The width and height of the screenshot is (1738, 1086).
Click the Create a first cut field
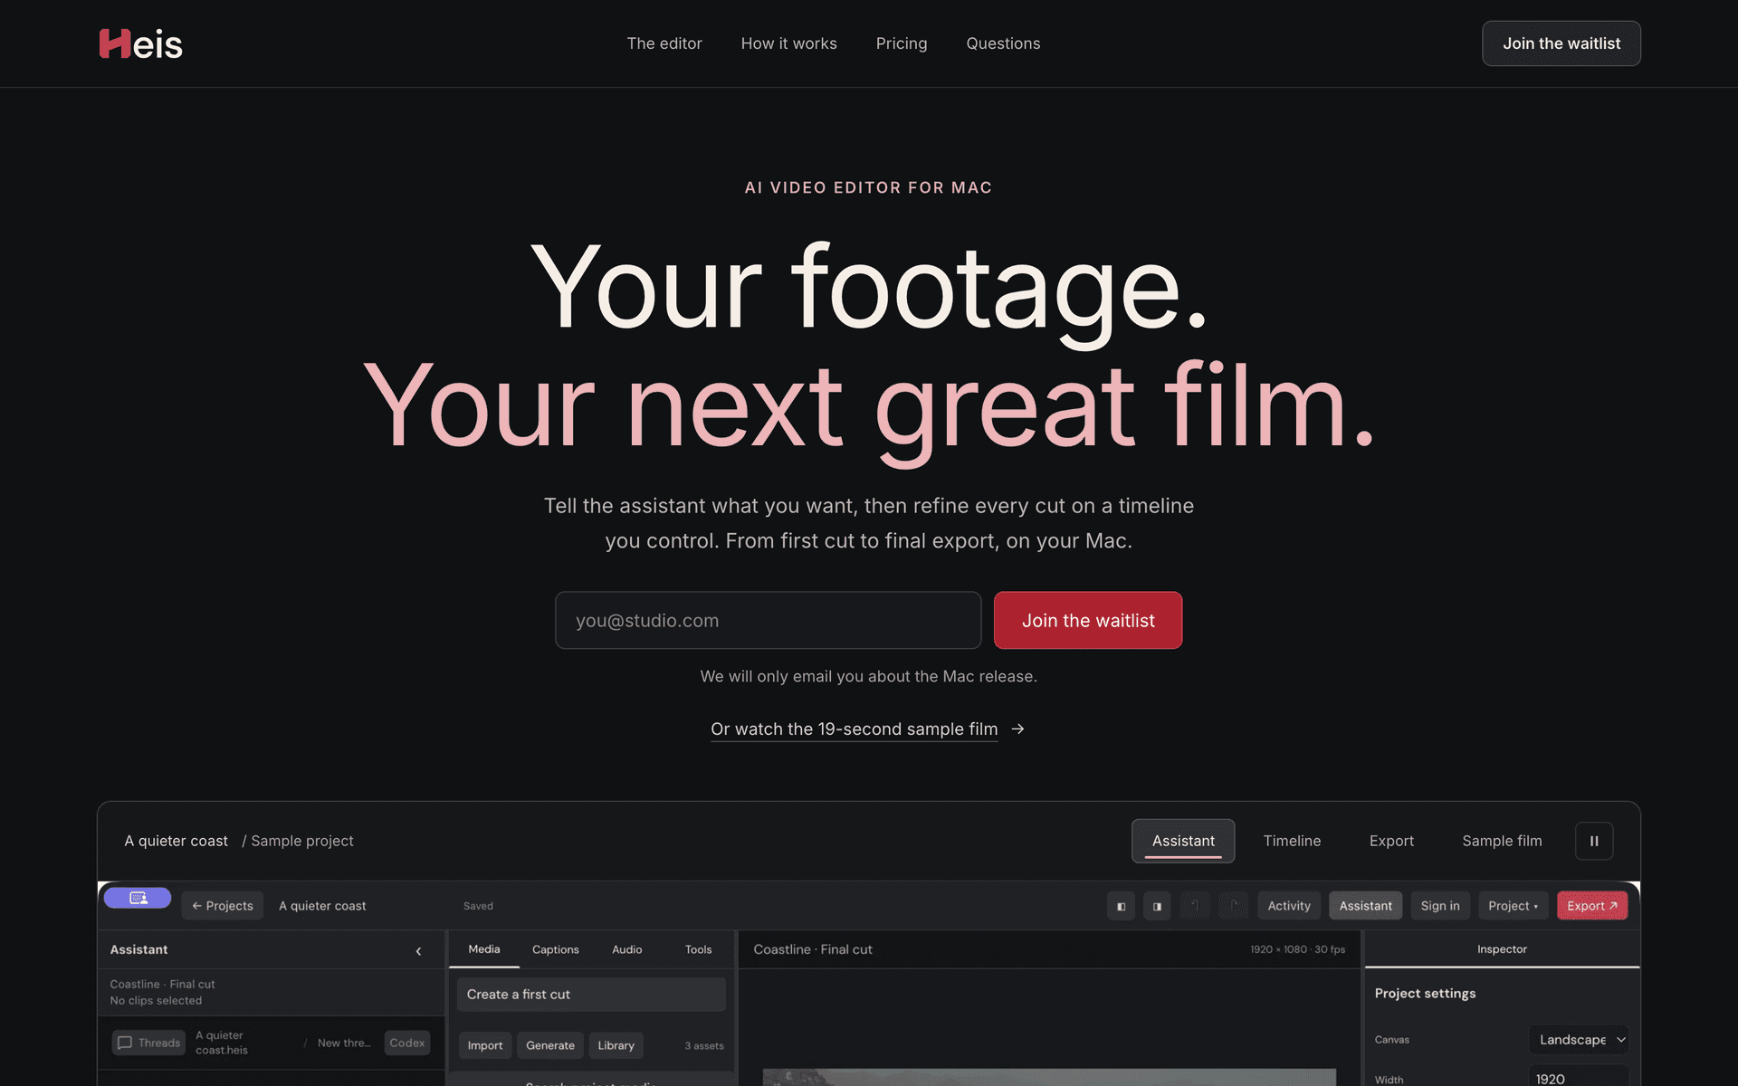(x=591, y=995)
